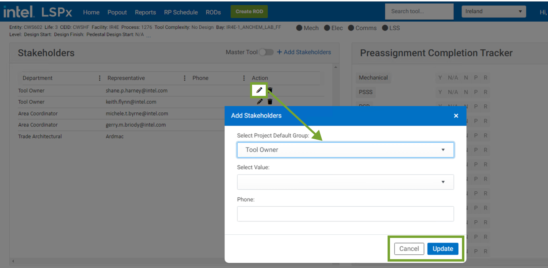Click the Add Stakeholders link
Screen dimensions: 548x268
point(304,52)
